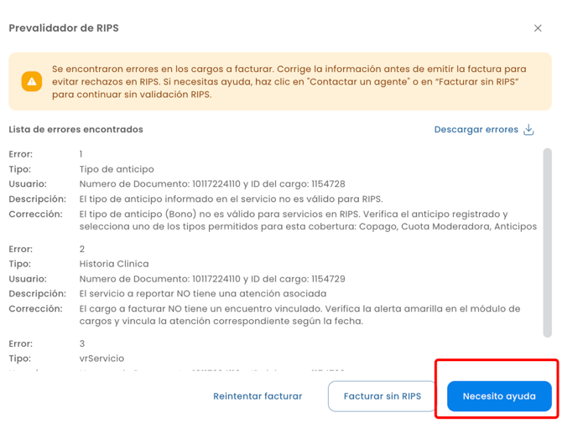Click error 1 correction text about Bono
The image size is (562, 423).
click(x=308, y=220)
